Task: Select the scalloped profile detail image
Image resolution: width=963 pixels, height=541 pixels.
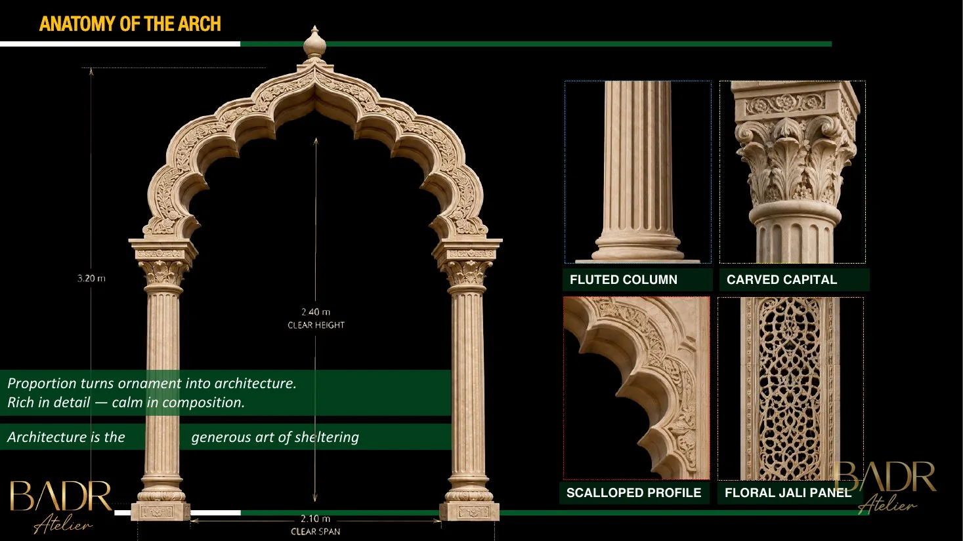Action: 637,388
